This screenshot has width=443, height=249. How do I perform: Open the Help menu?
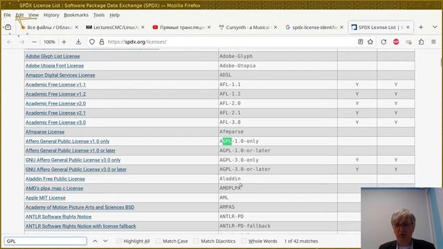click(114, 15)
